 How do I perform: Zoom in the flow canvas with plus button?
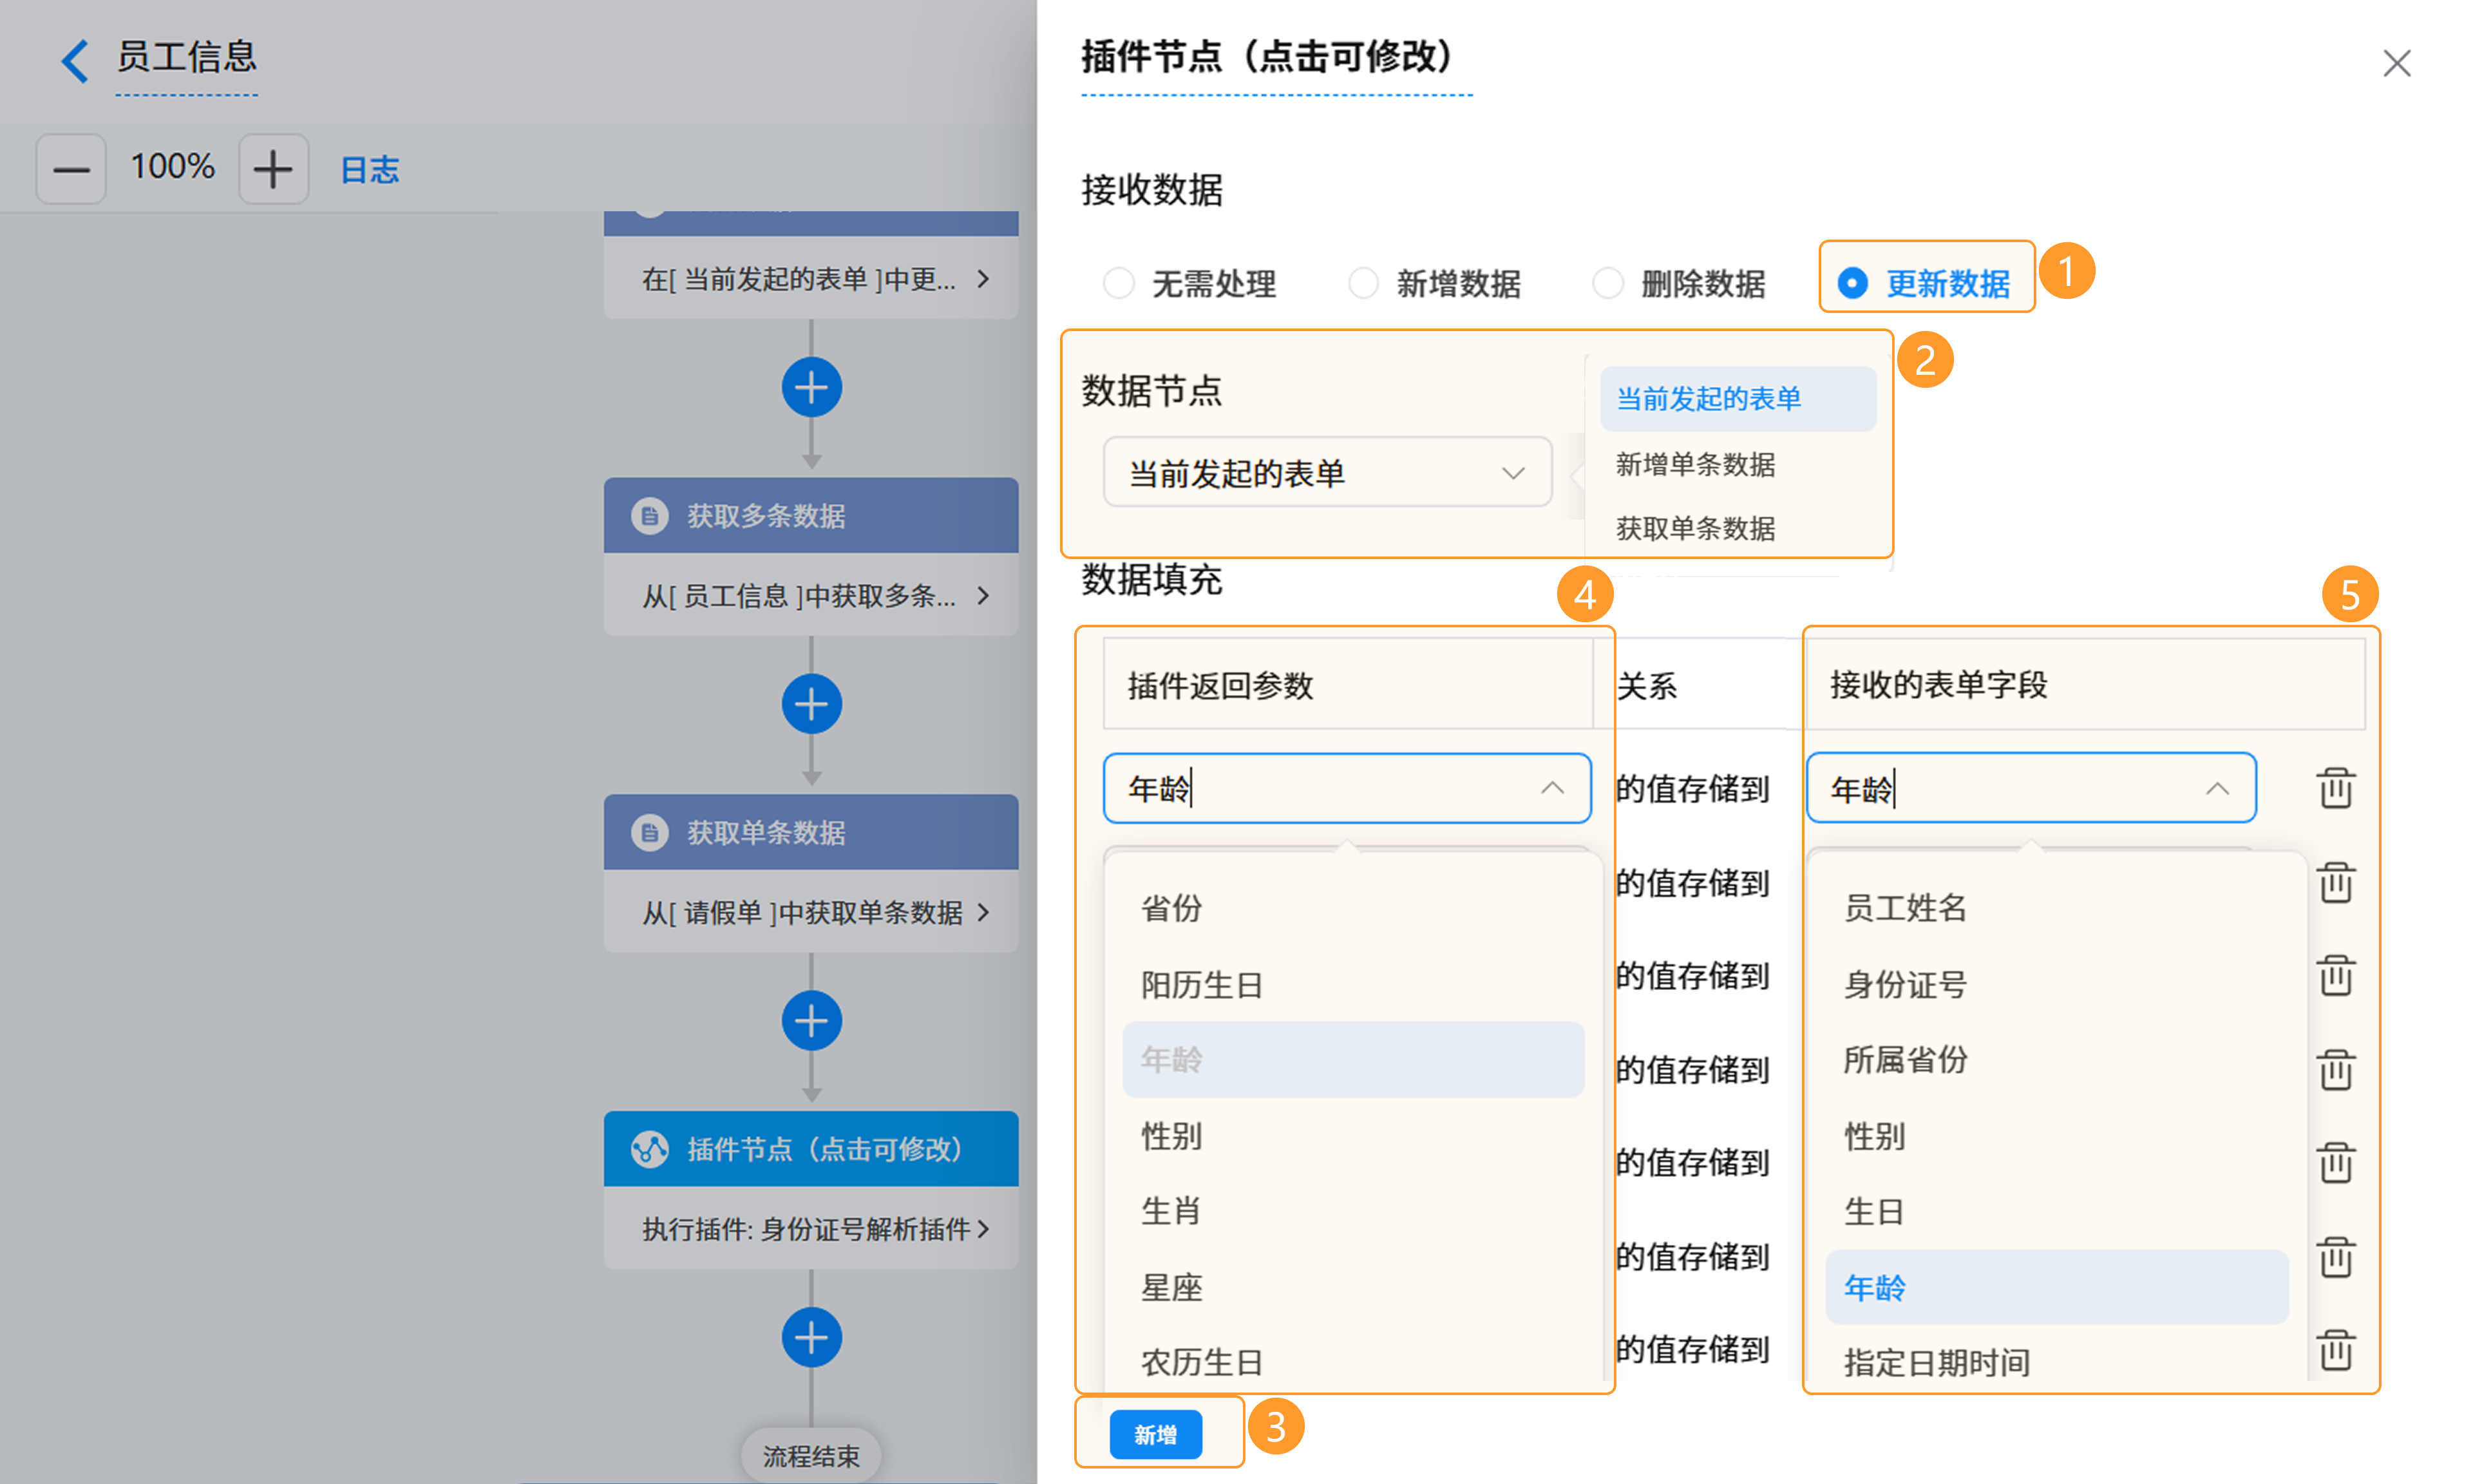[273, 169]
